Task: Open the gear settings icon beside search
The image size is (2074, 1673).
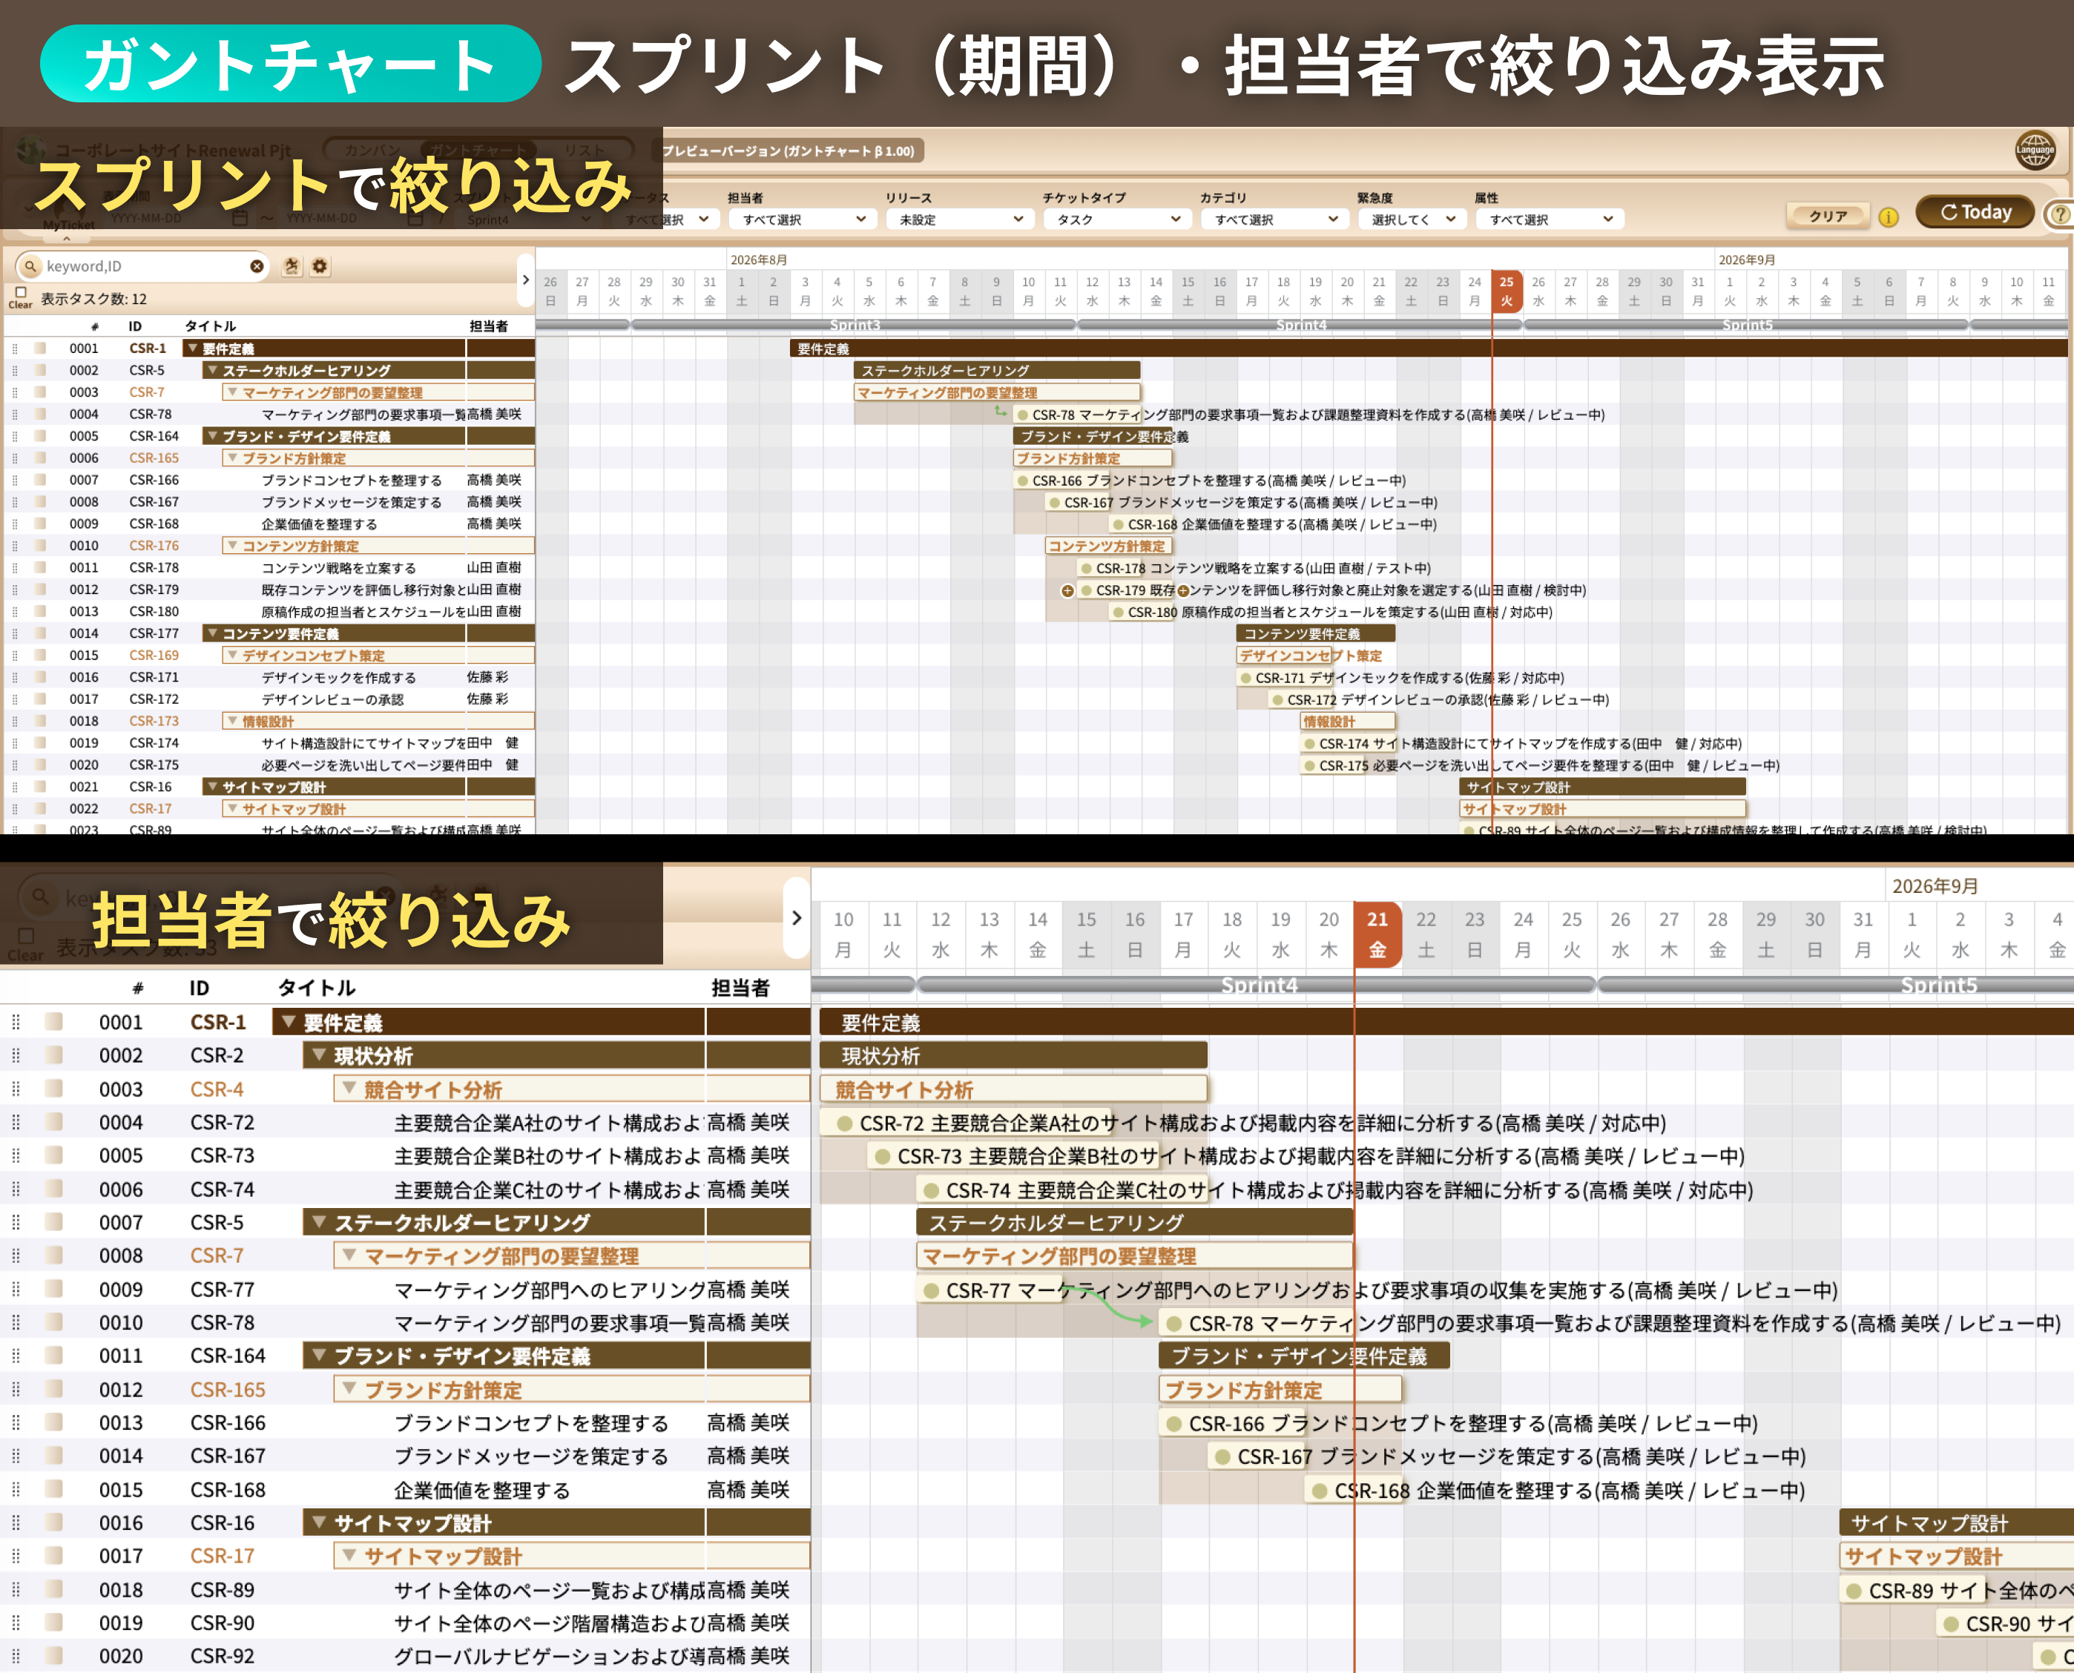Action: pos(320,266)
